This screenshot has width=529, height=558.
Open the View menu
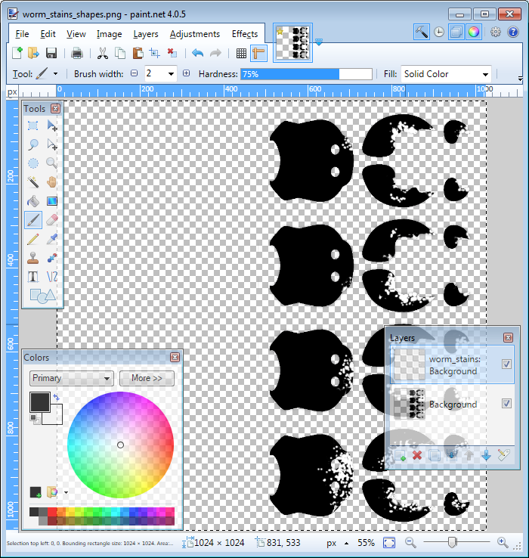76,34
